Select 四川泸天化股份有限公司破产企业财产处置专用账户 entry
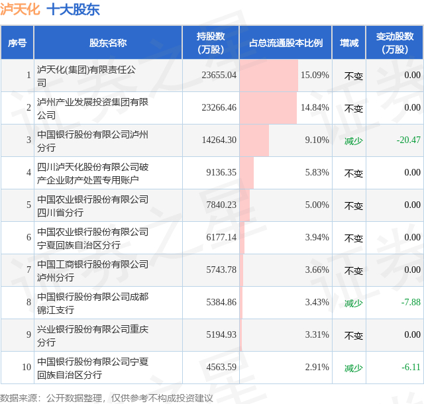This screenshot has height=404, width=424. 93,173
